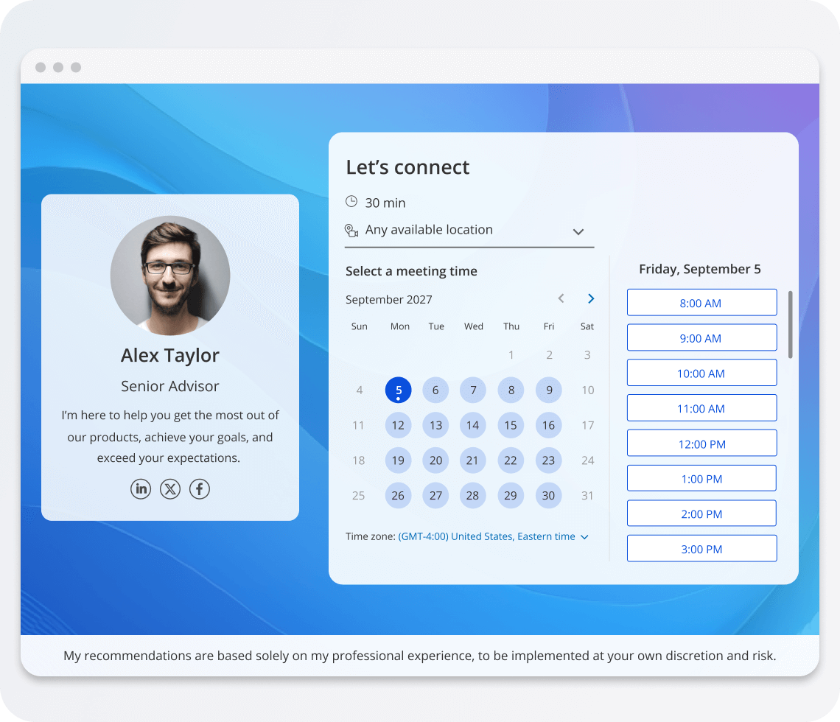Pick September 30 on the calendar

[x=548, y=495]
